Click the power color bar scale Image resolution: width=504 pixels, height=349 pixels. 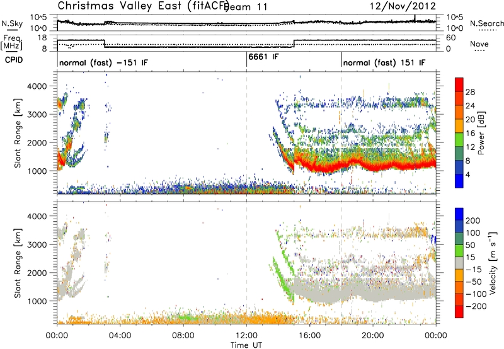pos(459,133)
